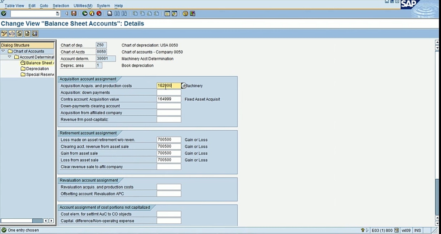Select the Chart of Accounts folder
This screenshot has width=441, height=234.
pos(26,51)
